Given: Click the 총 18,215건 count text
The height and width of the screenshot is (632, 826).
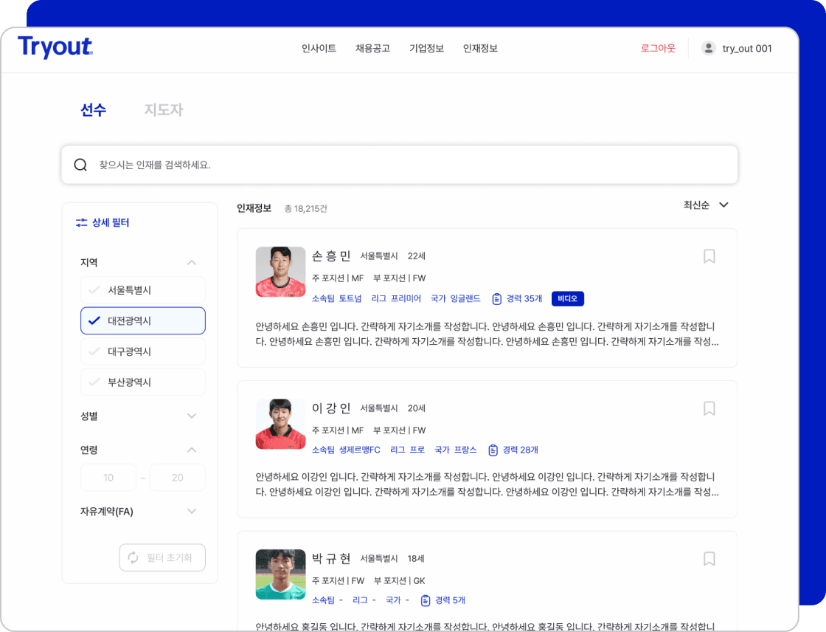Looking at the screenshot, I should click(x=305, y=209).
